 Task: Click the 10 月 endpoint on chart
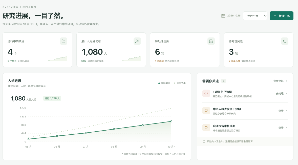click(171, 121)
